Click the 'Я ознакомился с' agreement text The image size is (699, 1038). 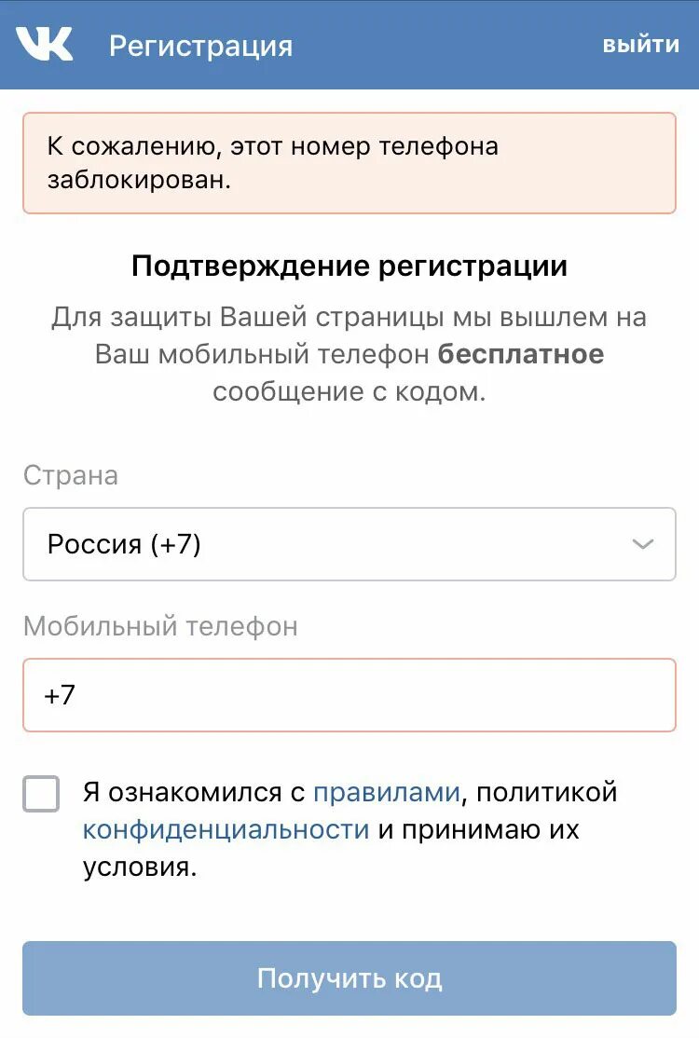[x=194, y=793]
